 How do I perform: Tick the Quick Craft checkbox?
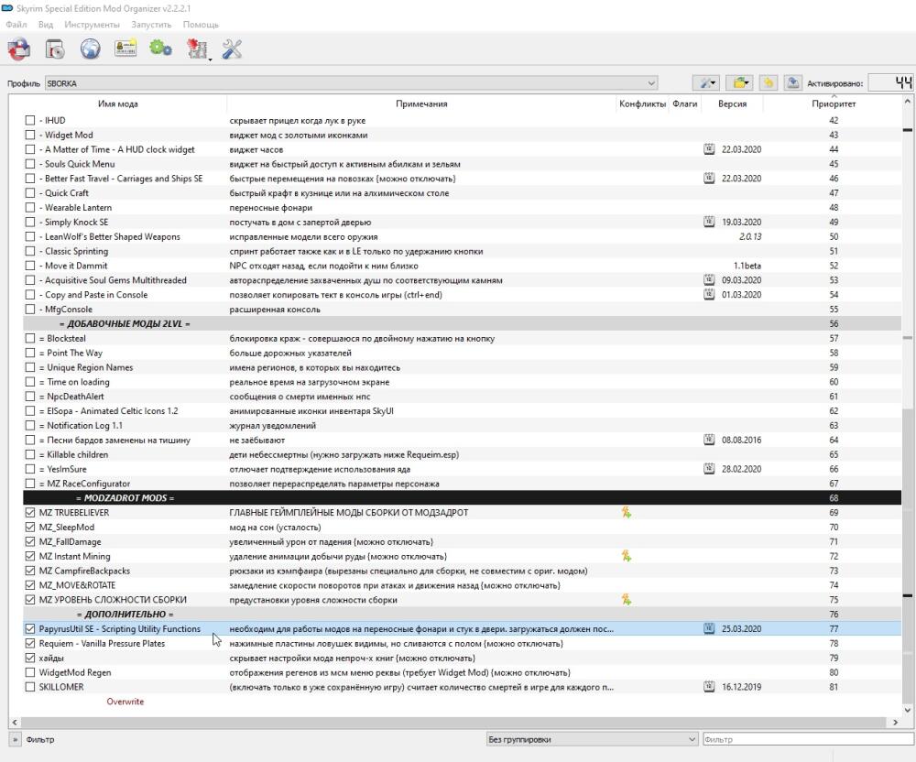30,192
